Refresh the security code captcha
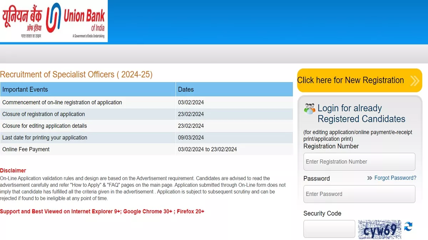The image size is (428, 240). pos(408,226)
